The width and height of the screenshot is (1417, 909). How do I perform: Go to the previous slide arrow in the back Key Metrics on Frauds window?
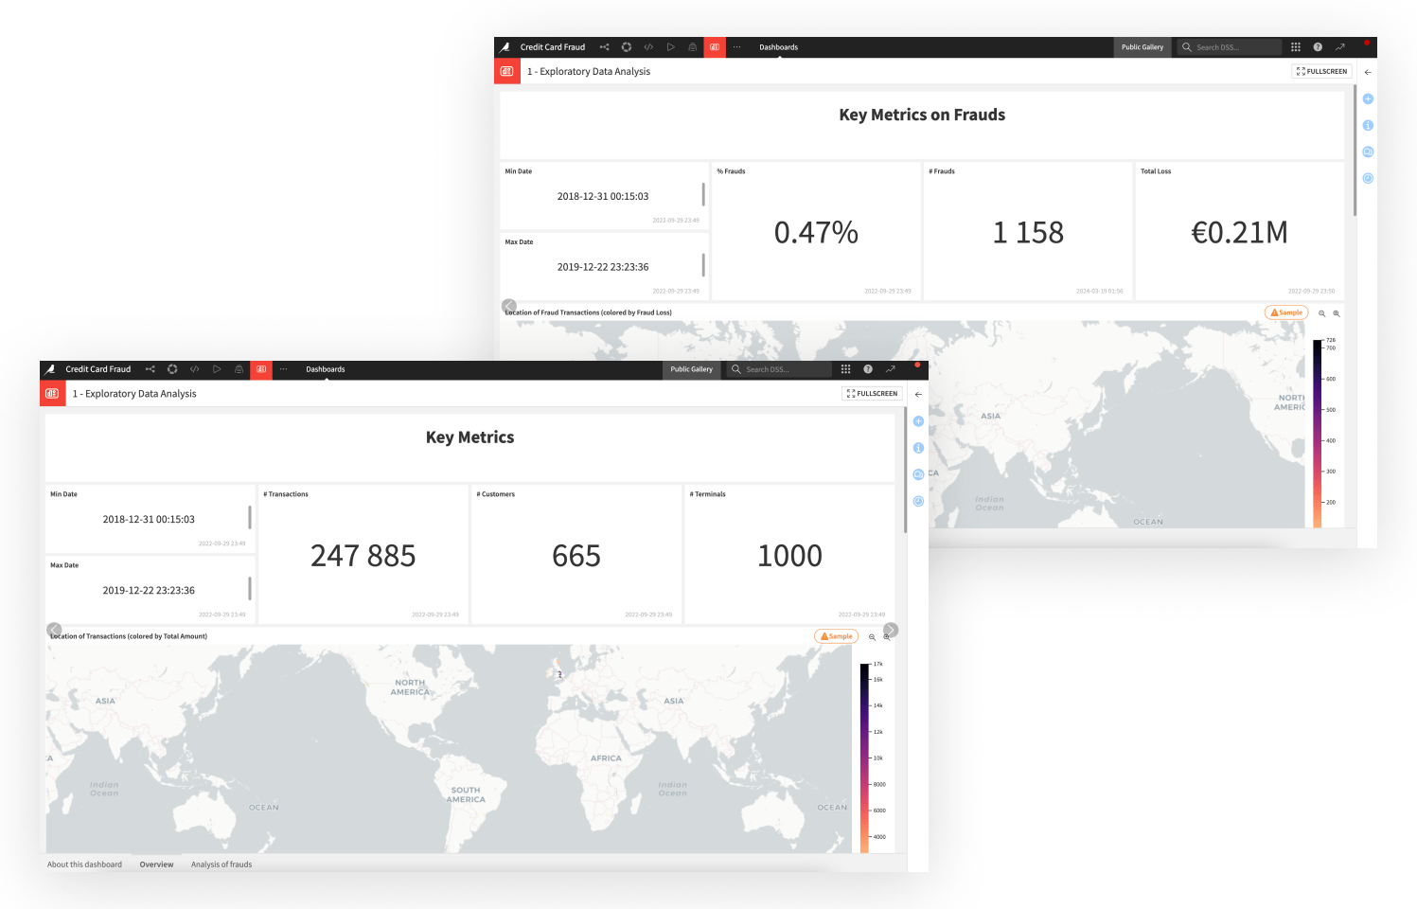(x=508, y=306)
